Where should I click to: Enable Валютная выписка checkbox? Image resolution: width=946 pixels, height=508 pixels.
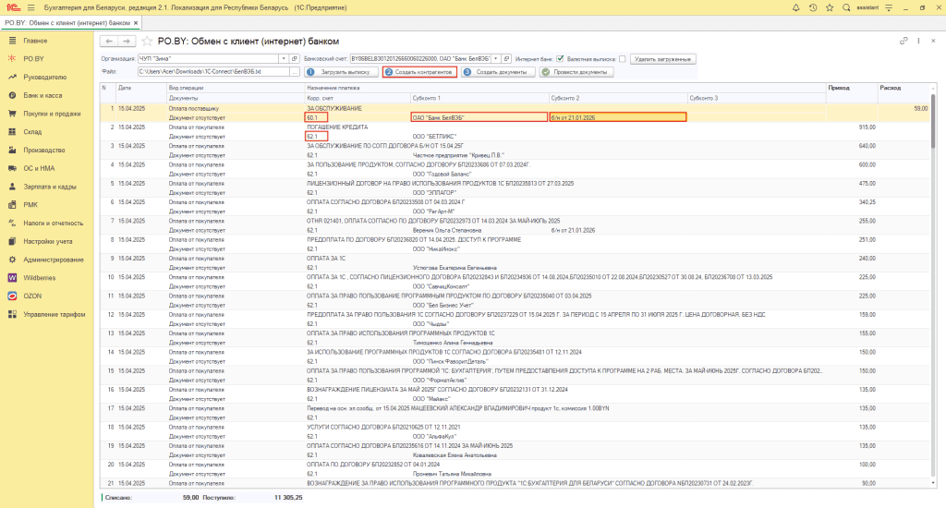[622, 58]
